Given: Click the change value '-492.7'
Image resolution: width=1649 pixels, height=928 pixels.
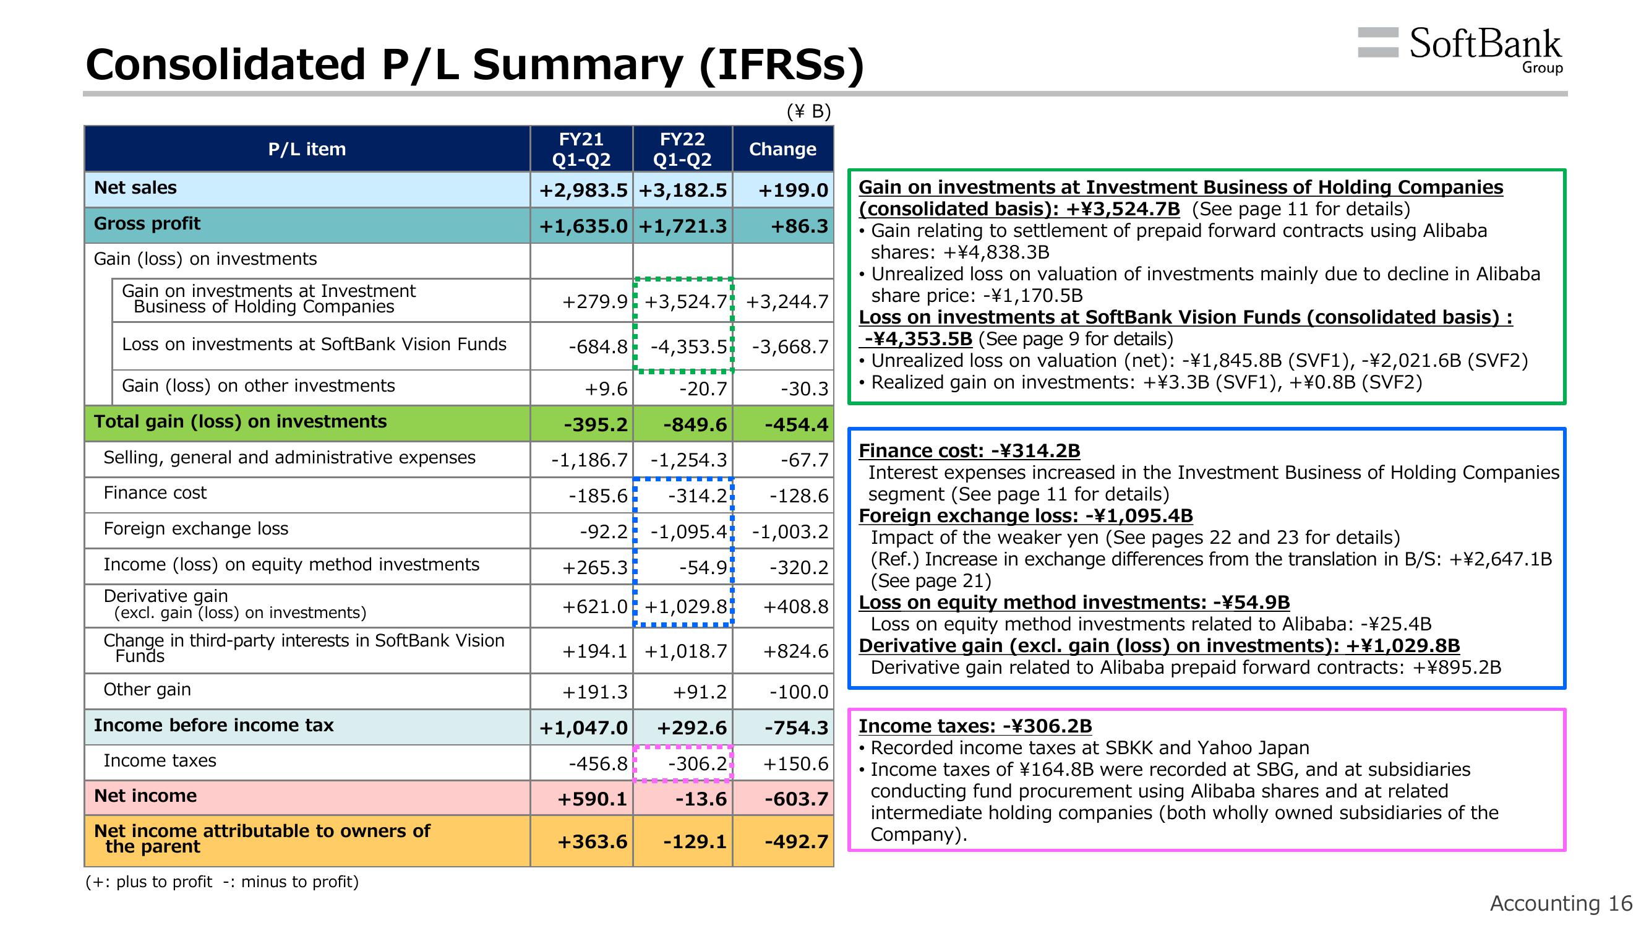Looking at the screenshot, I should coord(796,841).
